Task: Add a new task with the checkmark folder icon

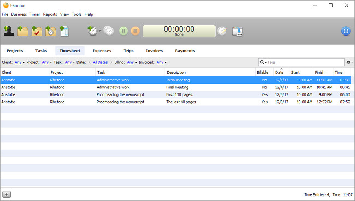Action: click(x=37, y=31)
